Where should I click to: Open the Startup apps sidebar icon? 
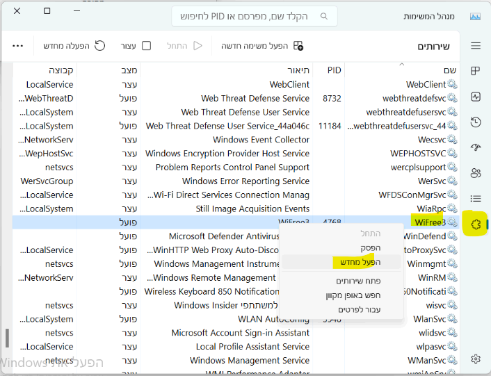tap(476, 147)
